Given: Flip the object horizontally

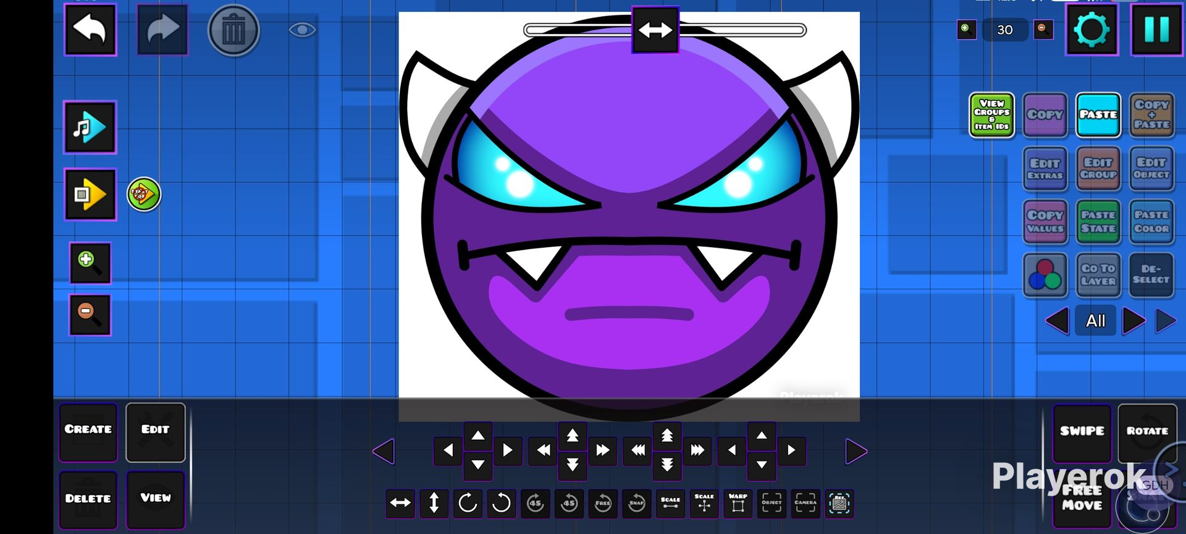Looking at the screenshot, I should (x=400, y=503).
